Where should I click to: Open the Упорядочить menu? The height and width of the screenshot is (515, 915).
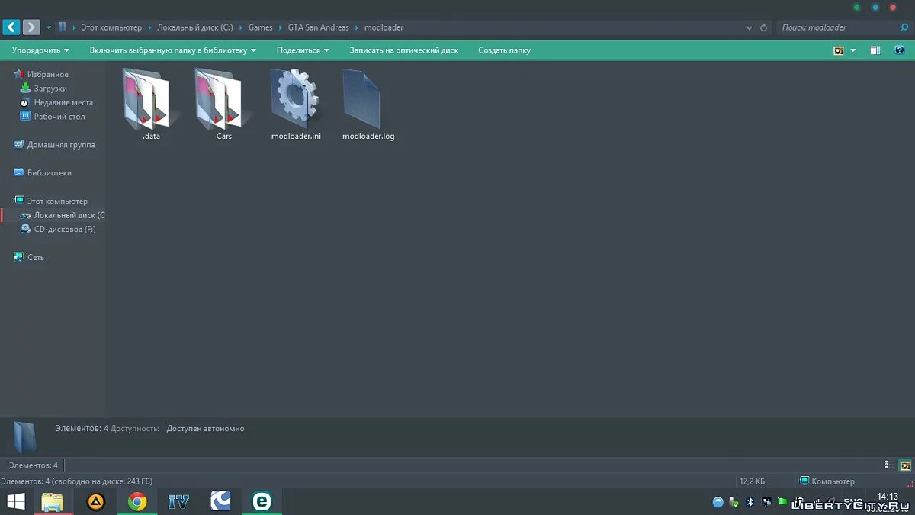point(40,50)
